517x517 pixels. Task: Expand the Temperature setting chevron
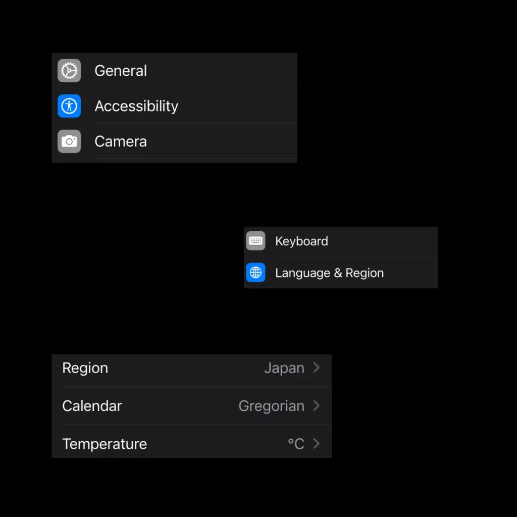317,444
